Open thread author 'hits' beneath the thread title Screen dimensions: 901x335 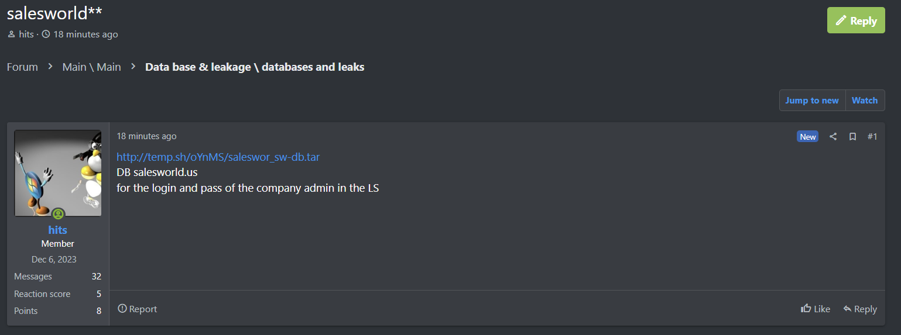(x=26, y=34)
